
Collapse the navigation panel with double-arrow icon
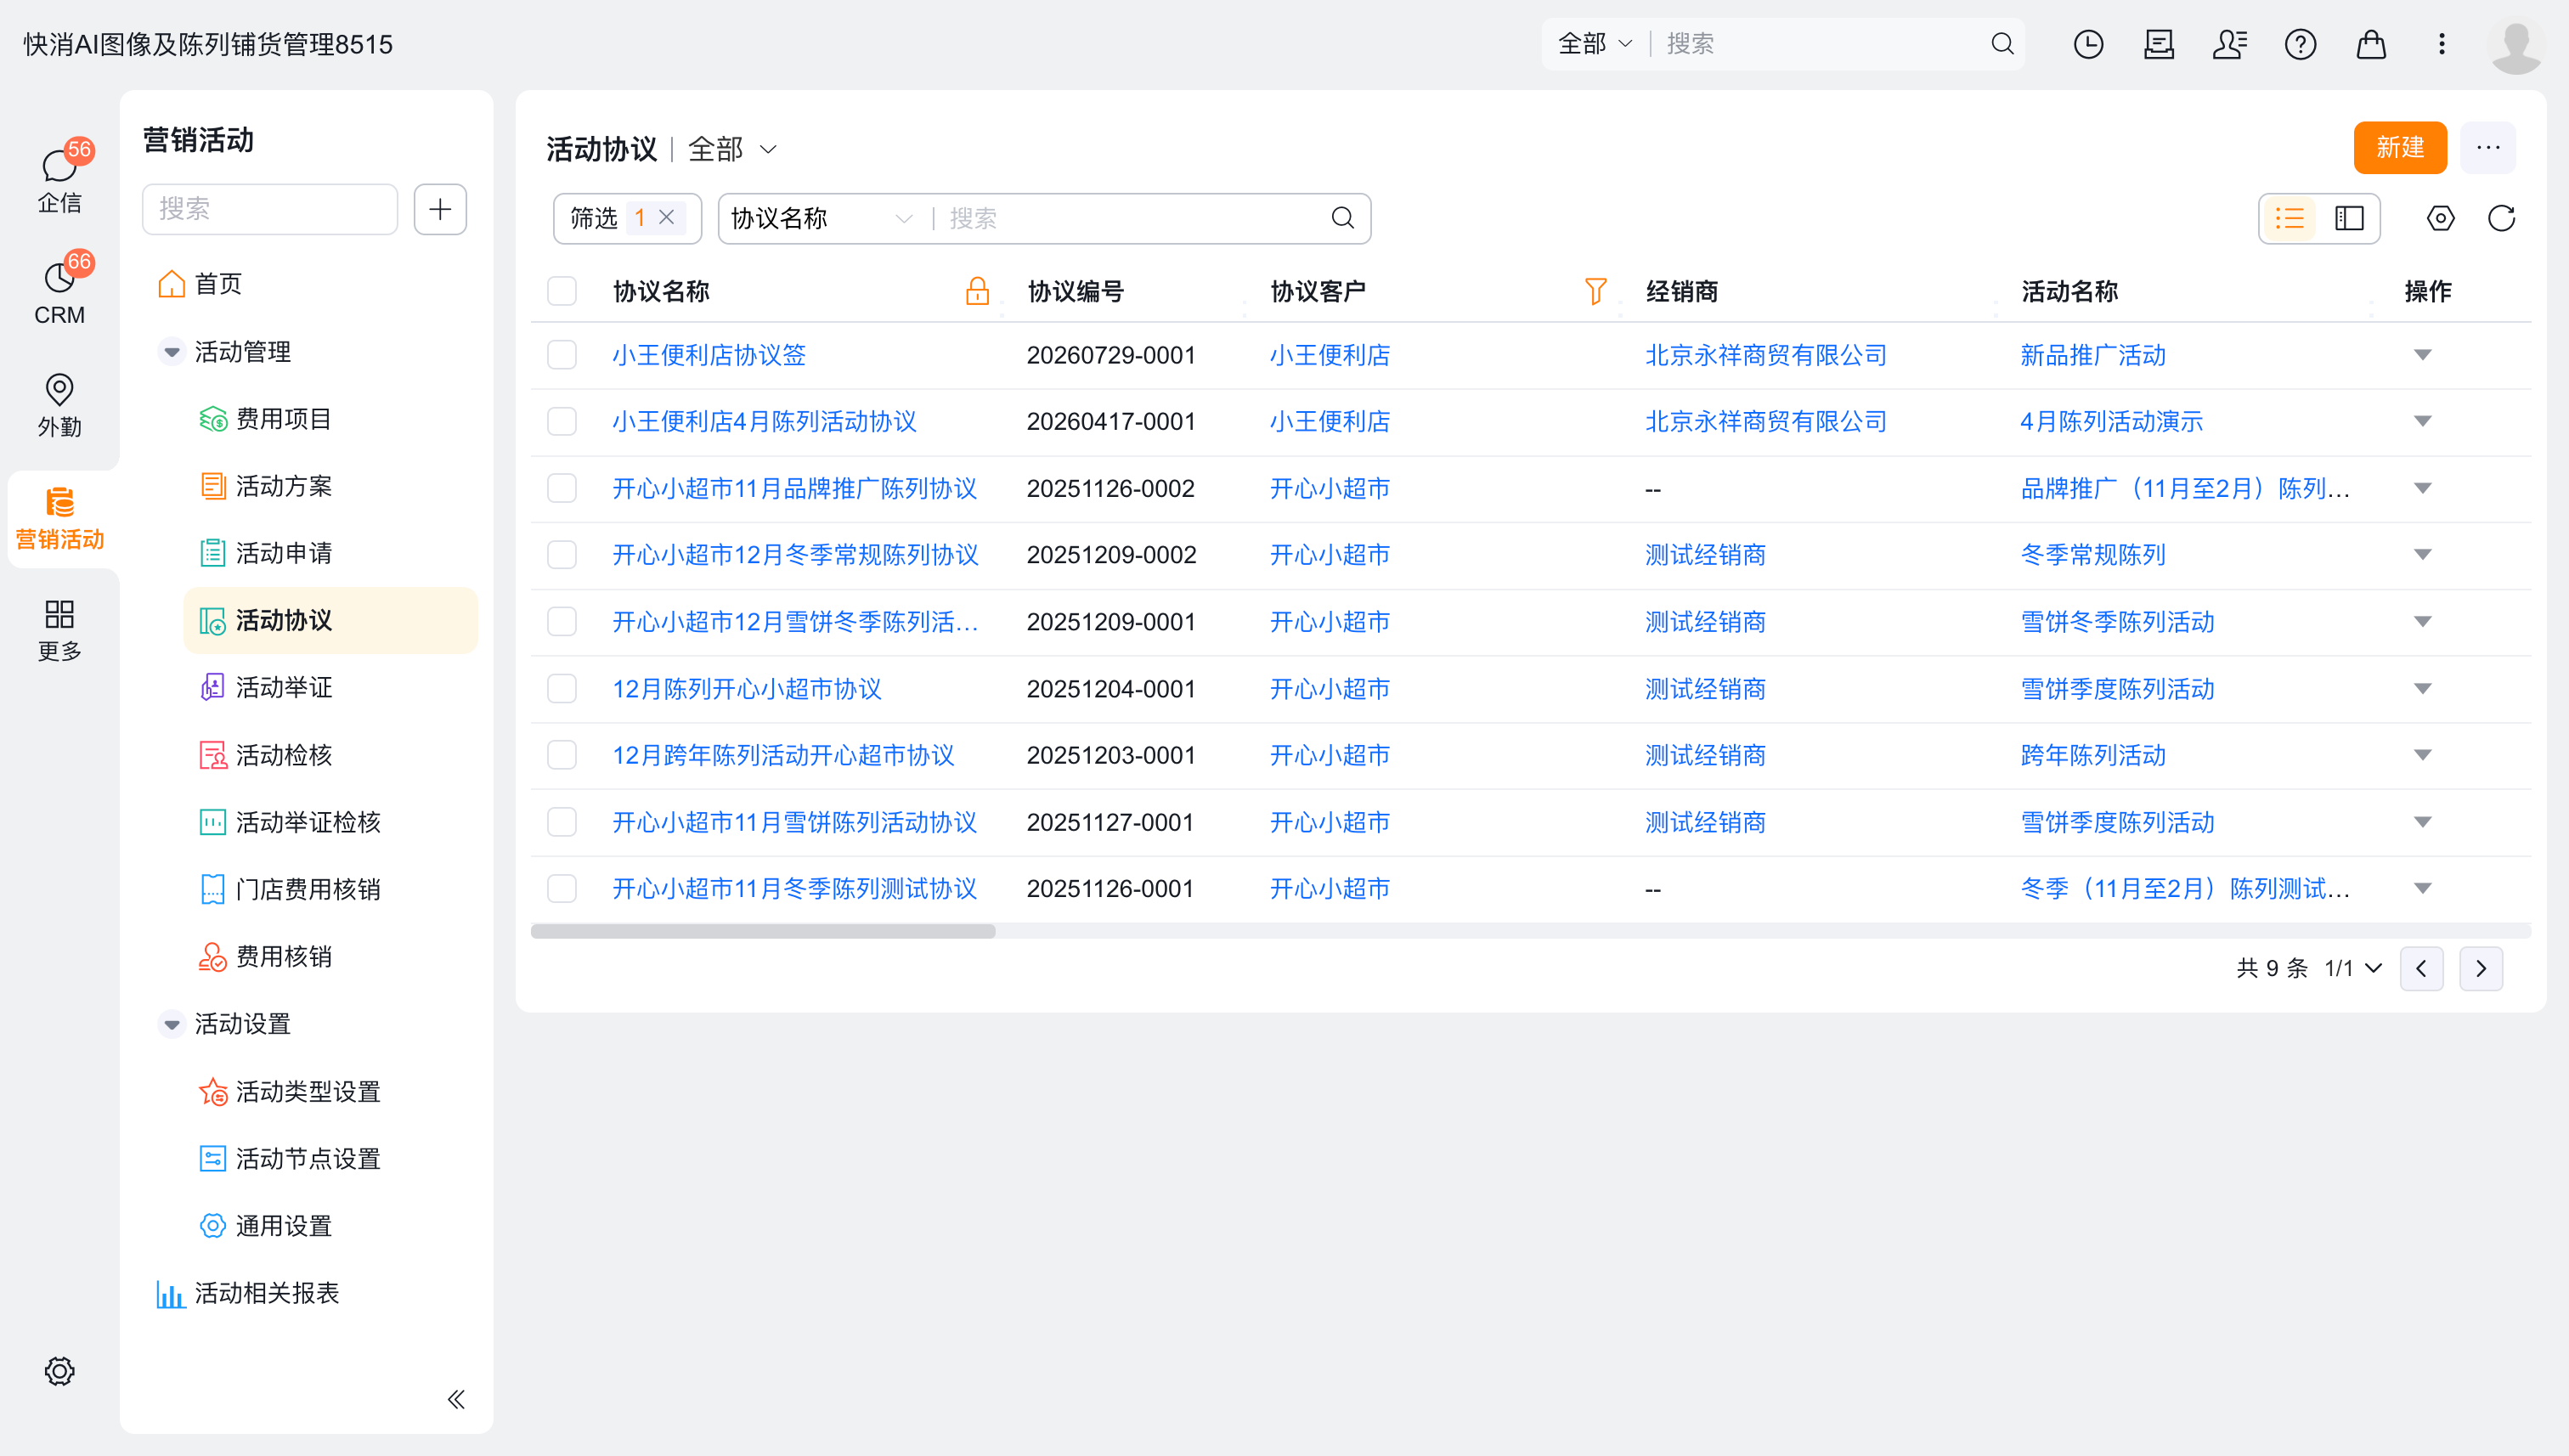pos(456,1399)
